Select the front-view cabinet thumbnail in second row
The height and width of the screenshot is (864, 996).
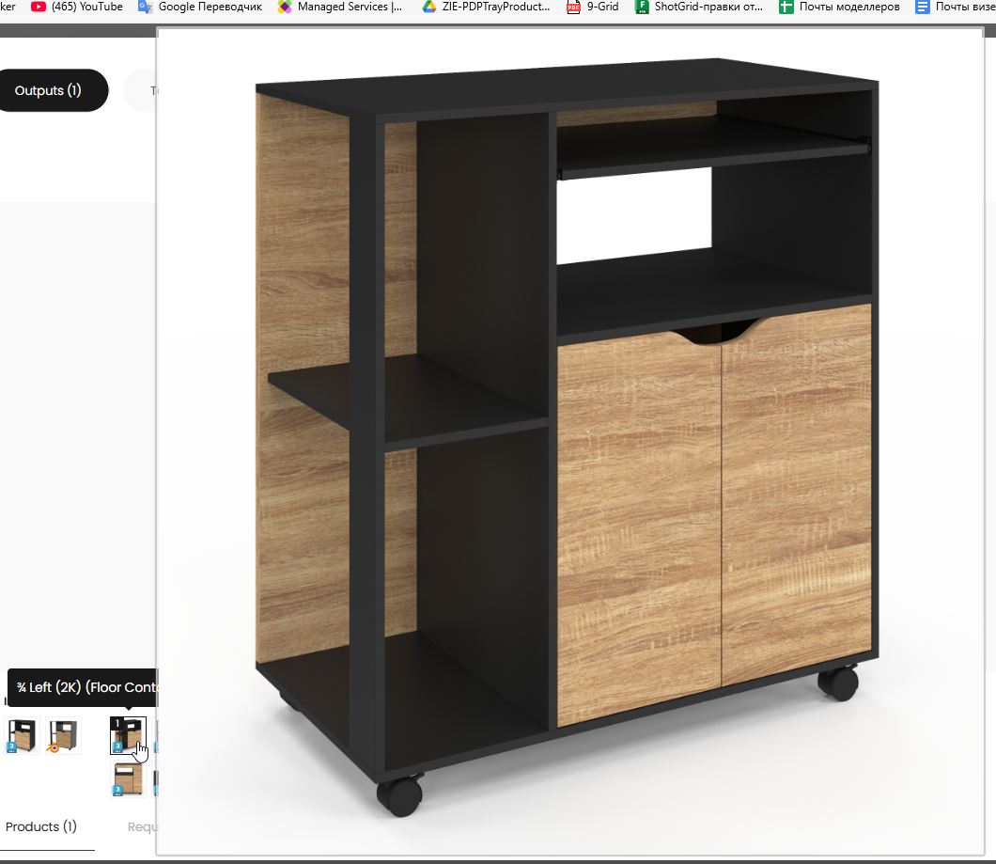(128, 778)
